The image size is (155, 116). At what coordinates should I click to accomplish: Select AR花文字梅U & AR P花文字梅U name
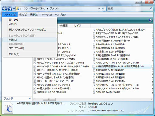click(x=54, y=88)
